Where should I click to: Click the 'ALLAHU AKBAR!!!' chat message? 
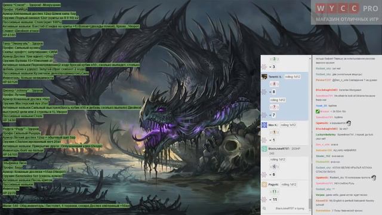(x=345, y=150)
